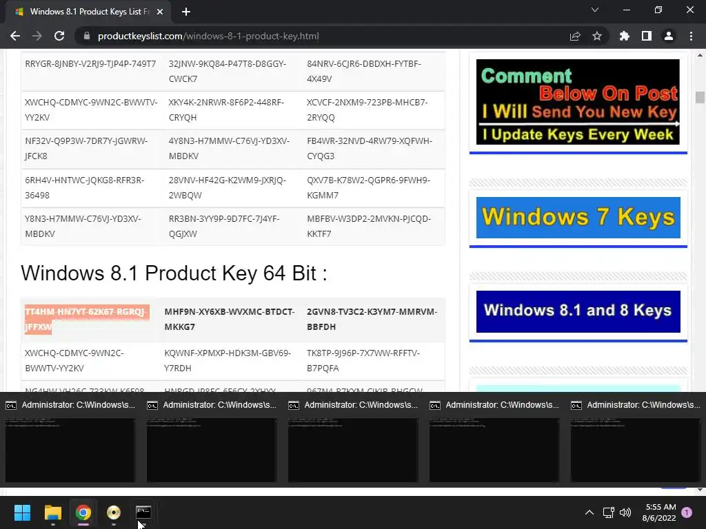Show hidden system tray icons
The height and width of the screenshot is (529, 706).
coord(589,512)
